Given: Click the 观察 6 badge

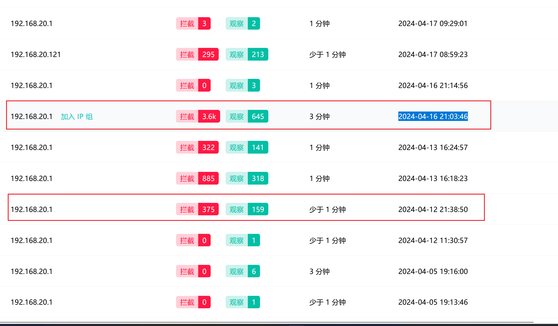Looking at the screenshot, I should [243, 271].
